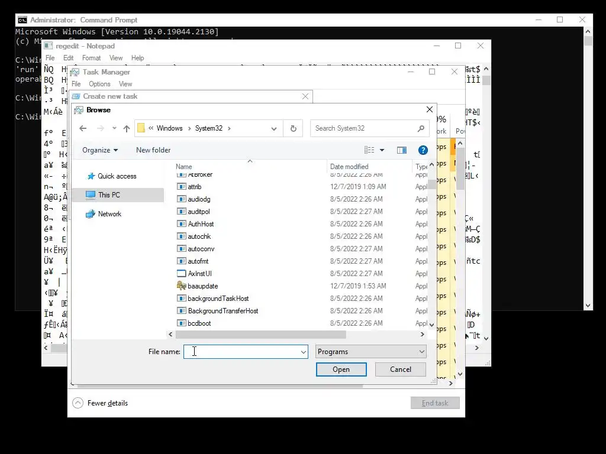Expand the chevron after Windows in path
This screenshot has width=606, height=454.
tap(189, 128)
